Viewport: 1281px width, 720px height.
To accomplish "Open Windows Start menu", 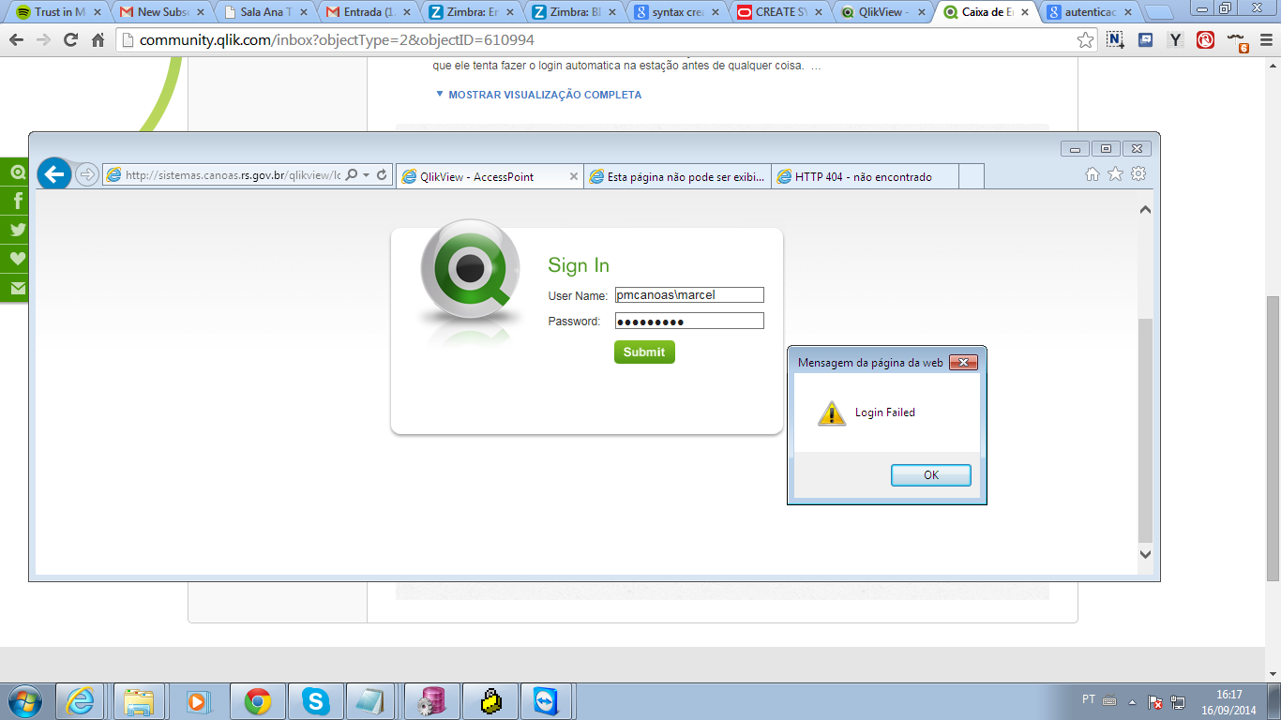I will coord(24,701).
